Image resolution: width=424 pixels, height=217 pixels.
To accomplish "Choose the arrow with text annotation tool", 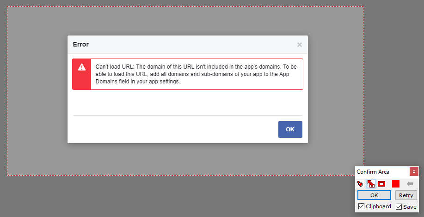I will point(371,184).
